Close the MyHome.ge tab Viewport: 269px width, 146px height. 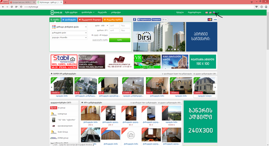point(61,2)
